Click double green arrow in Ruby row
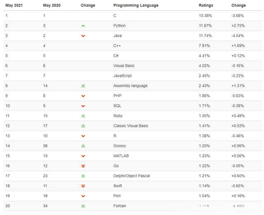This screenshot has height=215, width=264. click(x=83, y=116)
